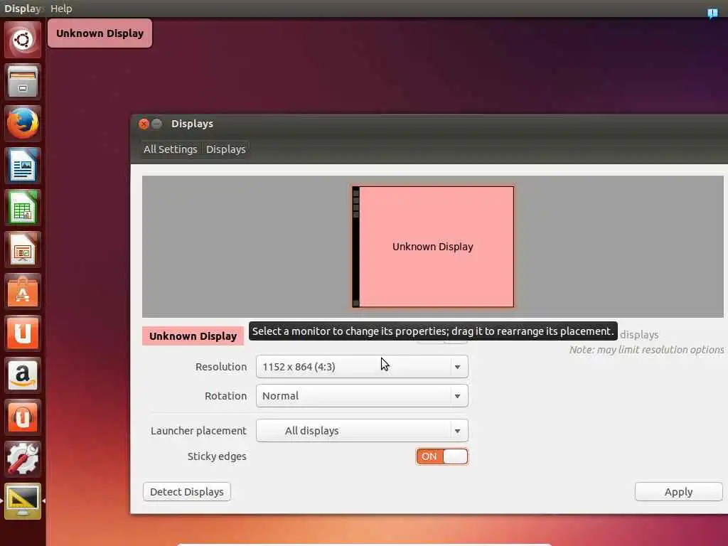Open LibreOffice Calc launcher icon

(x=22, y=208)
